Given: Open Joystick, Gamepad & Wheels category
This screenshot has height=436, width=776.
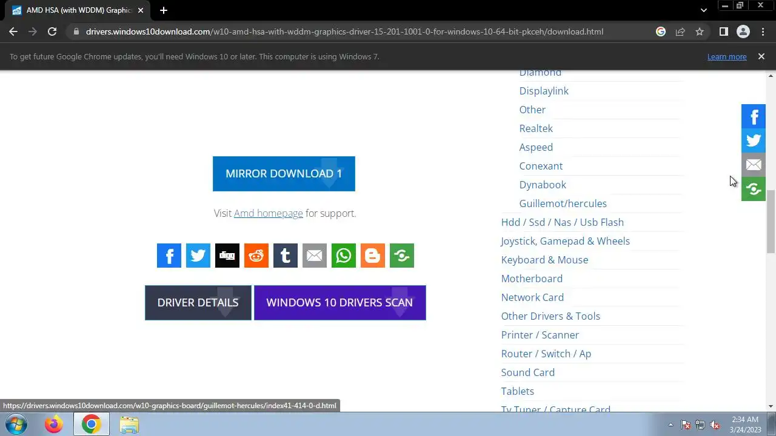Looking at the screenshot, I should [566, 241].
